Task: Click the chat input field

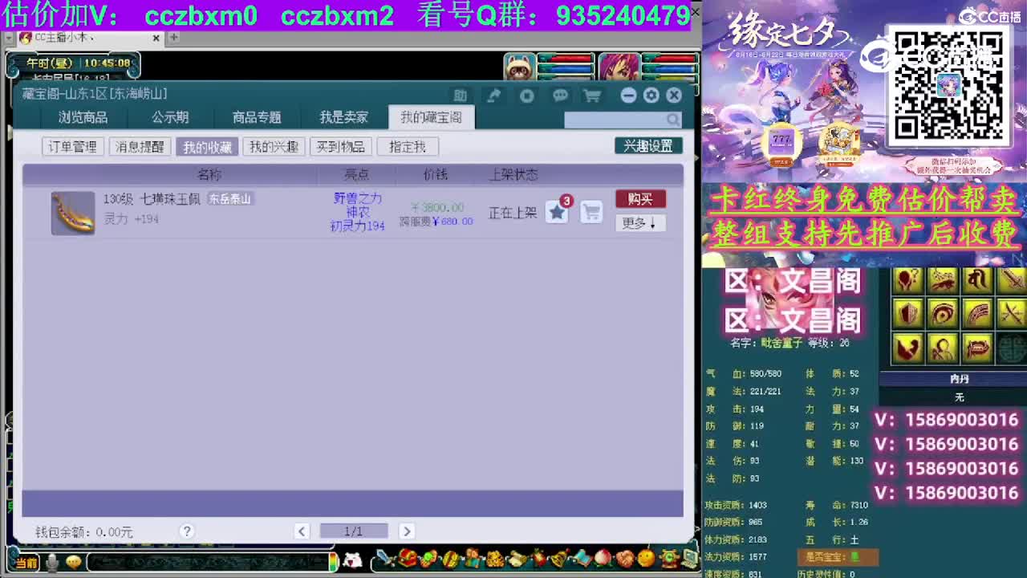Action: (208, 563)
